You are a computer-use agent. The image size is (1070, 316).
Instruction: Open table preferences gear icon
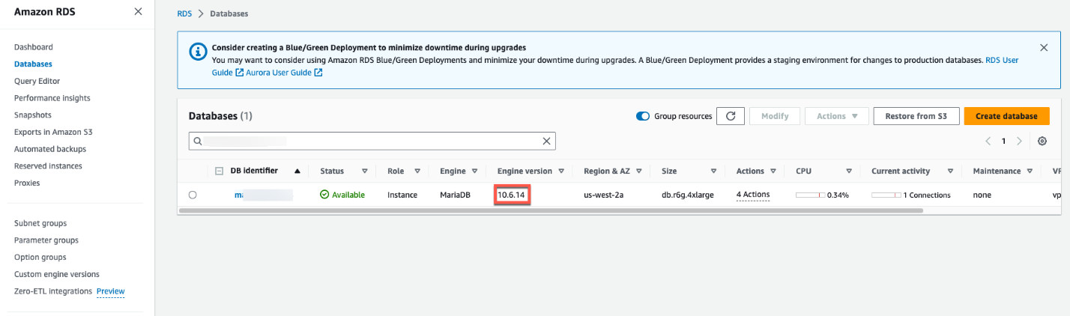point(1042,141)
